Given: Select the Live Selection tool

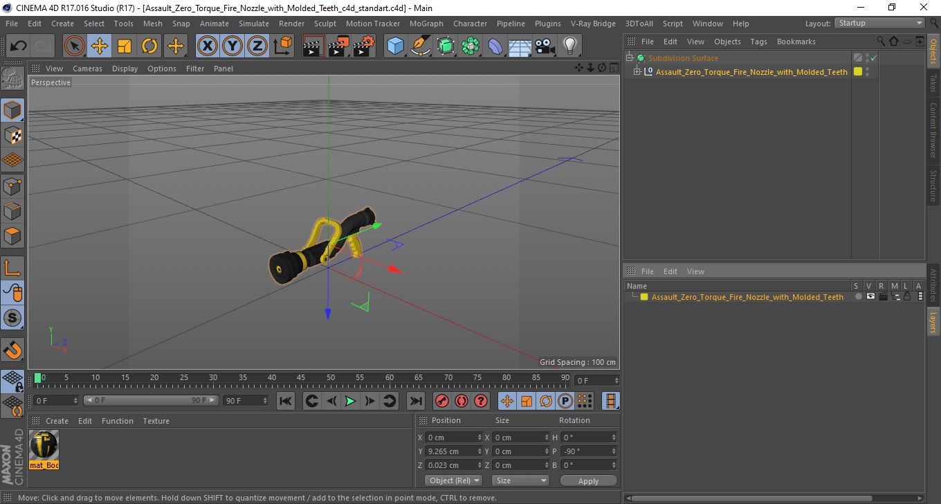Looking at the screenshot, I should coord(74,46).
